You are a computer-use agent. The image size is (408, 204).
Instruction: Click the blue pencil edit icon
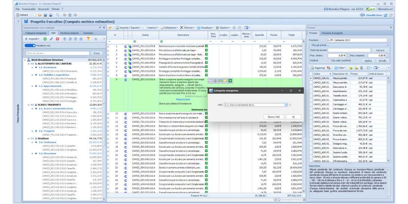pyautogui.click(x=51, y=39)
